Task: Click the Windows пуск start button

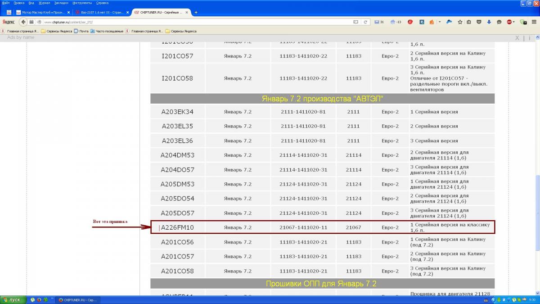Action: (x=12, y=300)
